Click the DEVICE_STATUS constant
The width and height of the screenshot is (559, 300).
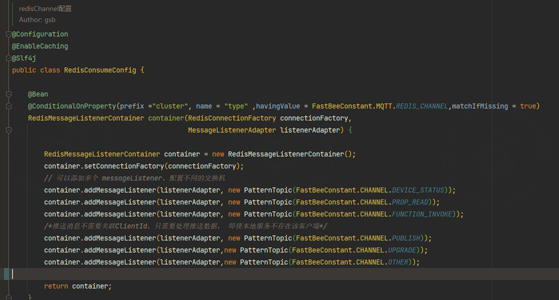pyautogui.click(x=418, y=190)
